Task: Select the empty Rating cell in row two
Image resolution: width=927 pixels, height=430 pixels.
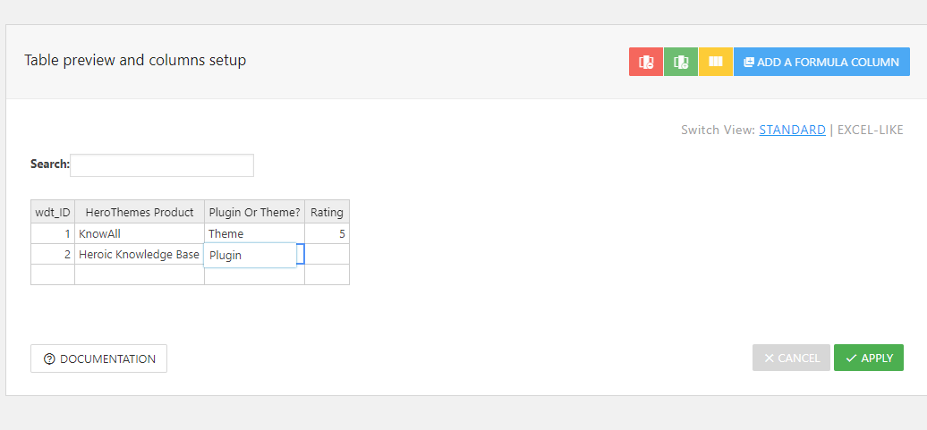Action: tap(327, 255)
